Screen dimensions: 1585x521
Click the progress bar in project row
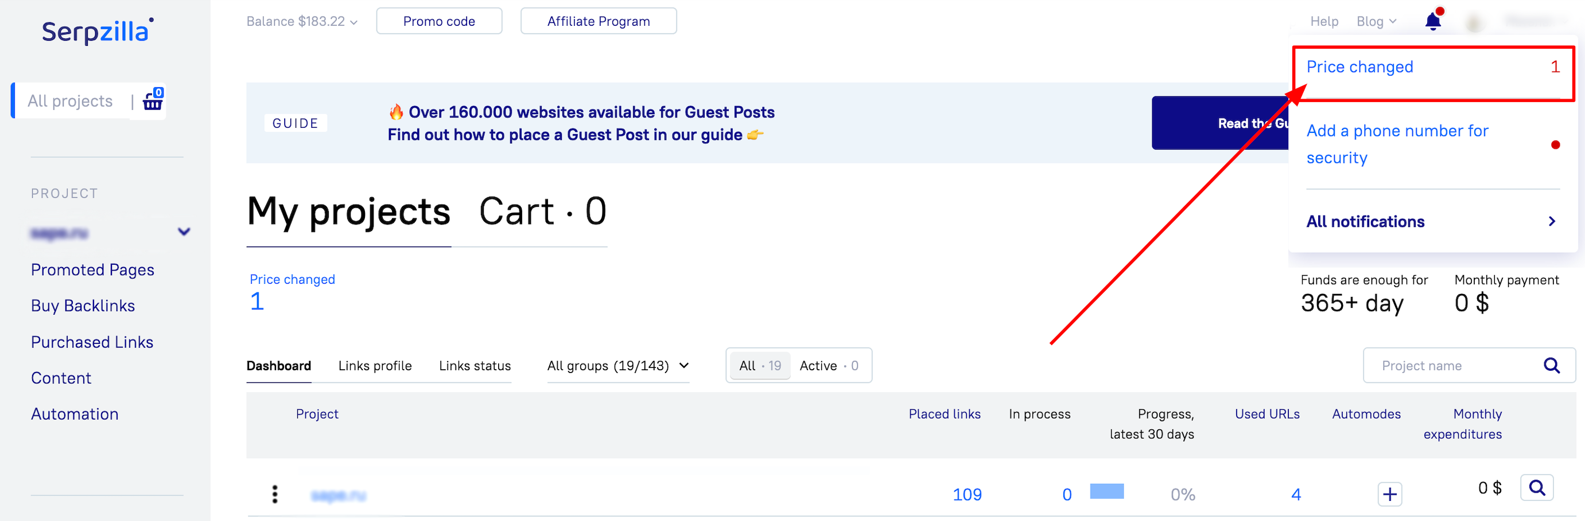(1106, 491)
